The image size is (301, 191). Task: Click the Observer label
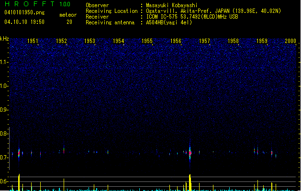coord(97,5)
